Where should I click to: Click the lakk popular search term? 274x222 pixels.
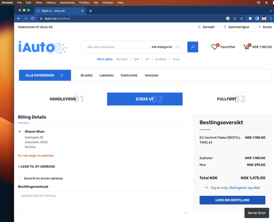coord(136,59)
